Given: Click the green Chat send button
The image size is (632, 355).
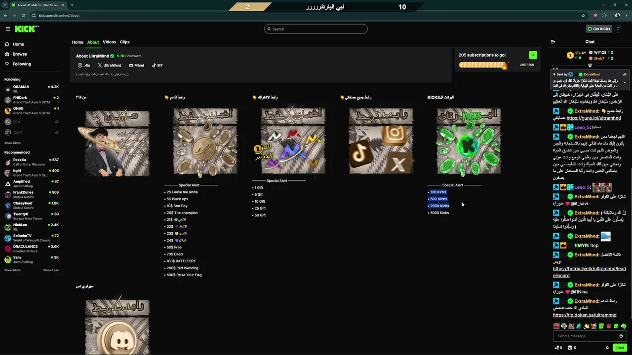Looking at the screenshot, I should pyautogui.click(x=620, y=348).
